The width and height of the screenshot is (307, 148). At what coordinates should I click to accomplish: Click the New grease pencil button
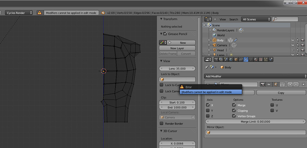[x=181, y=43]
